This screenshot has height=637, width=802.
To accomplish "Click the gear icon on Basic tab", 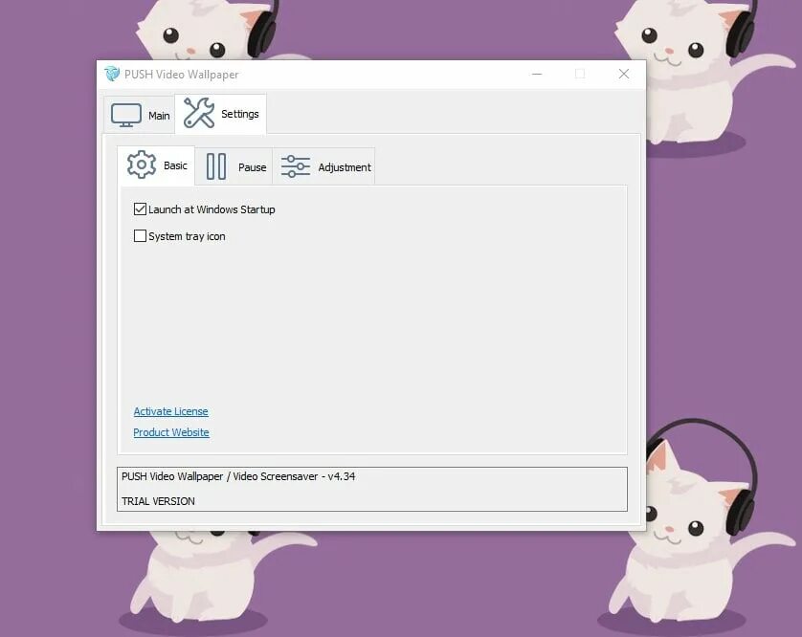I will point(142,165).
